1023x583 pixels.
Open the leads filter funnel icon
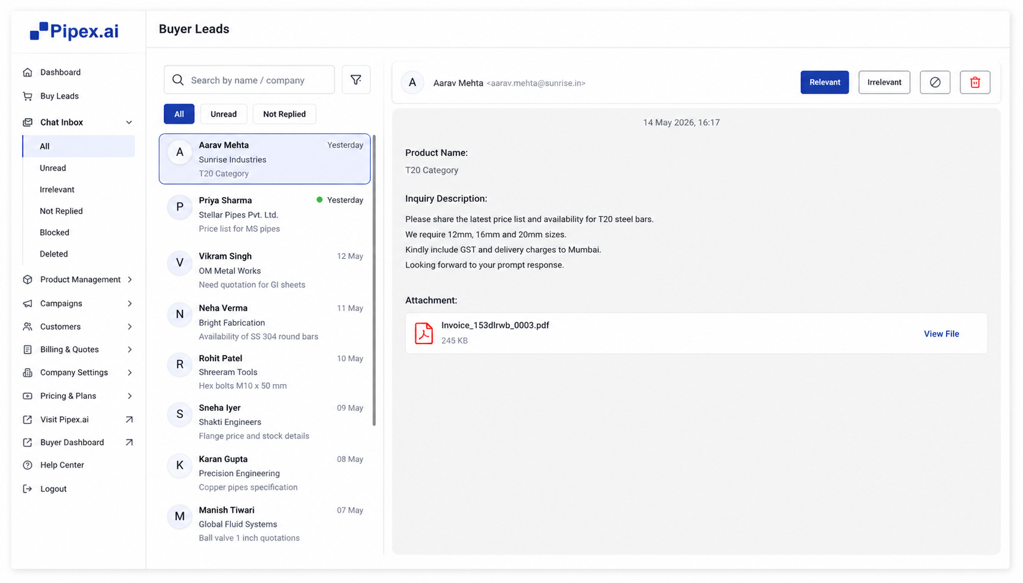(x=356, y=80)
